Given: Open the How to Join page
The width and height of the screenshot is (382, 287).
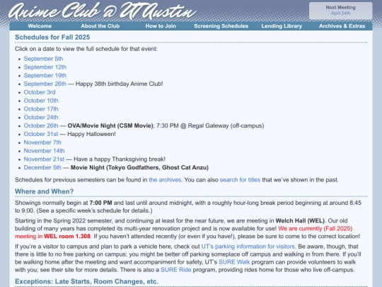Looking at the screenshot, I should pos(161,26).
